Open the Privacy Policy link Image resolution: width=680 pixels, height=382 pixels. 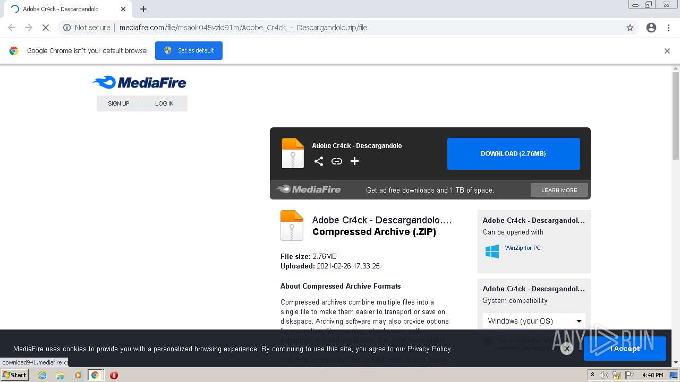coord(429,349)
